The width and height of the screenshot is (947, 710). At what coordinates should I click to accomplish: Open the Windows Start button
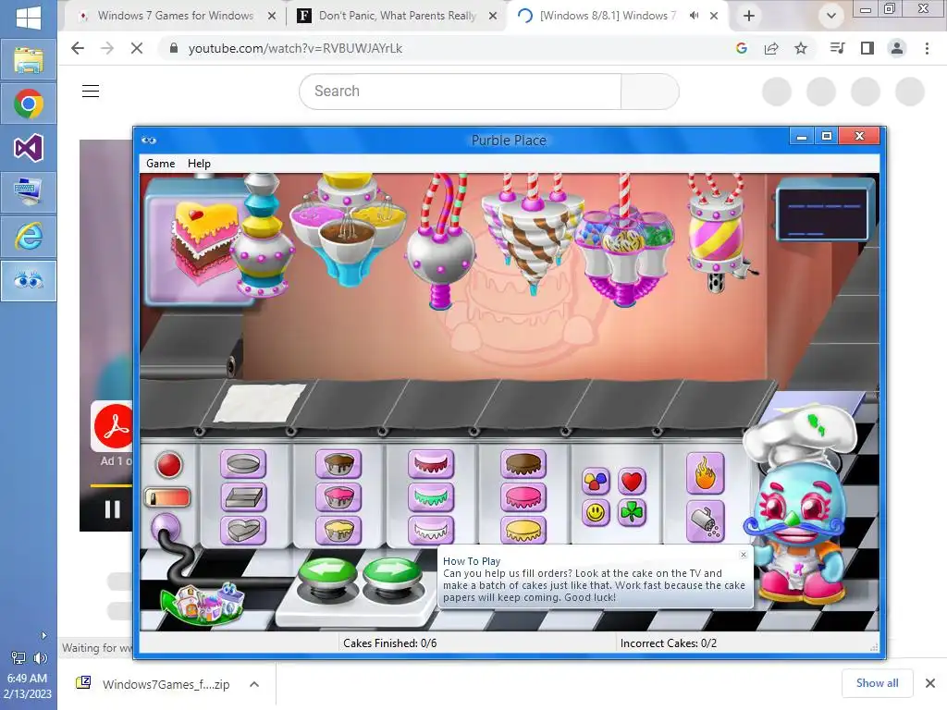(29, 17)
